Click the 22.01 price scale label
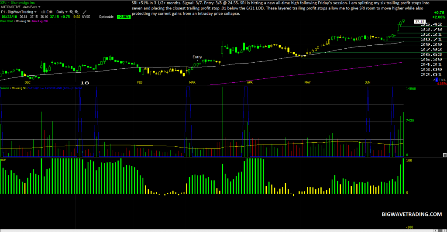 (x=431, y=74)
